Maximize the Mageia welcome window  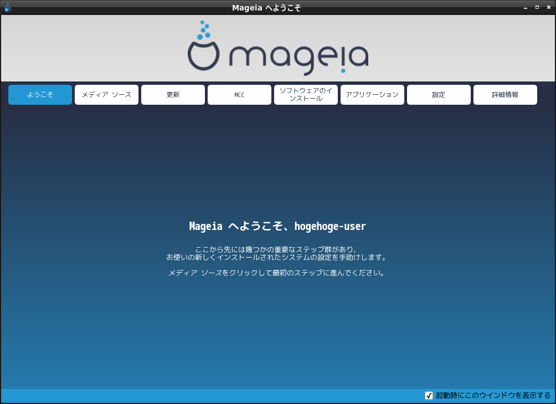pyautogui.click(x=537, y=7)
